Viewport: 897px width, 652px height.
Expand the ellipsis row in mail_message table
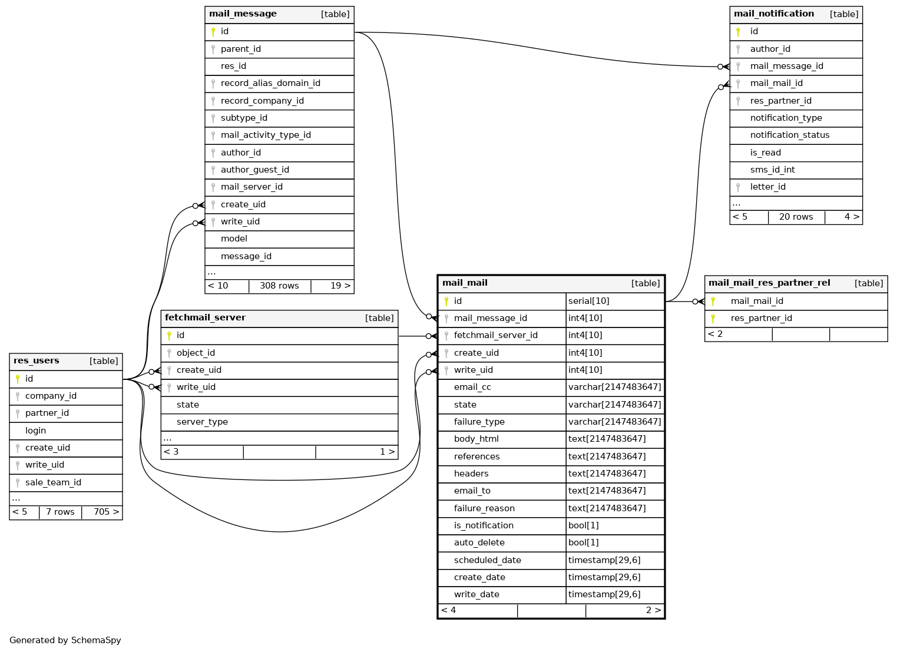pyautogui.click(x=212, y=272)
